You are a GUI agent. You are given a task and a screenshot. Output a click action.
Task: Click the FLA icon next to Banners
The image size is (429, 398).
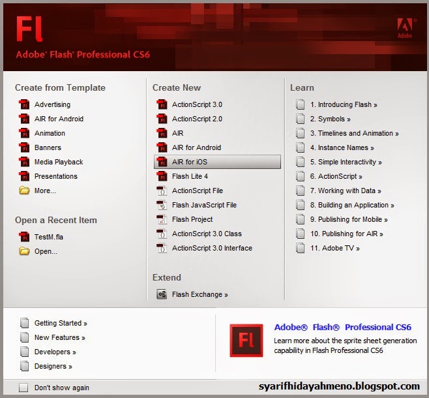[24, 147]
